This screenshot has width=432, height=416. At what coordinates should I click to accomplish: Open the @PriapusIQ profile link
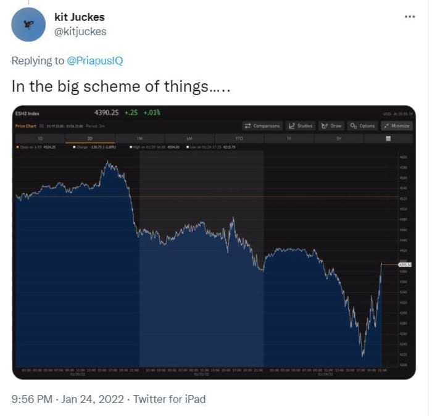(95, 60)
